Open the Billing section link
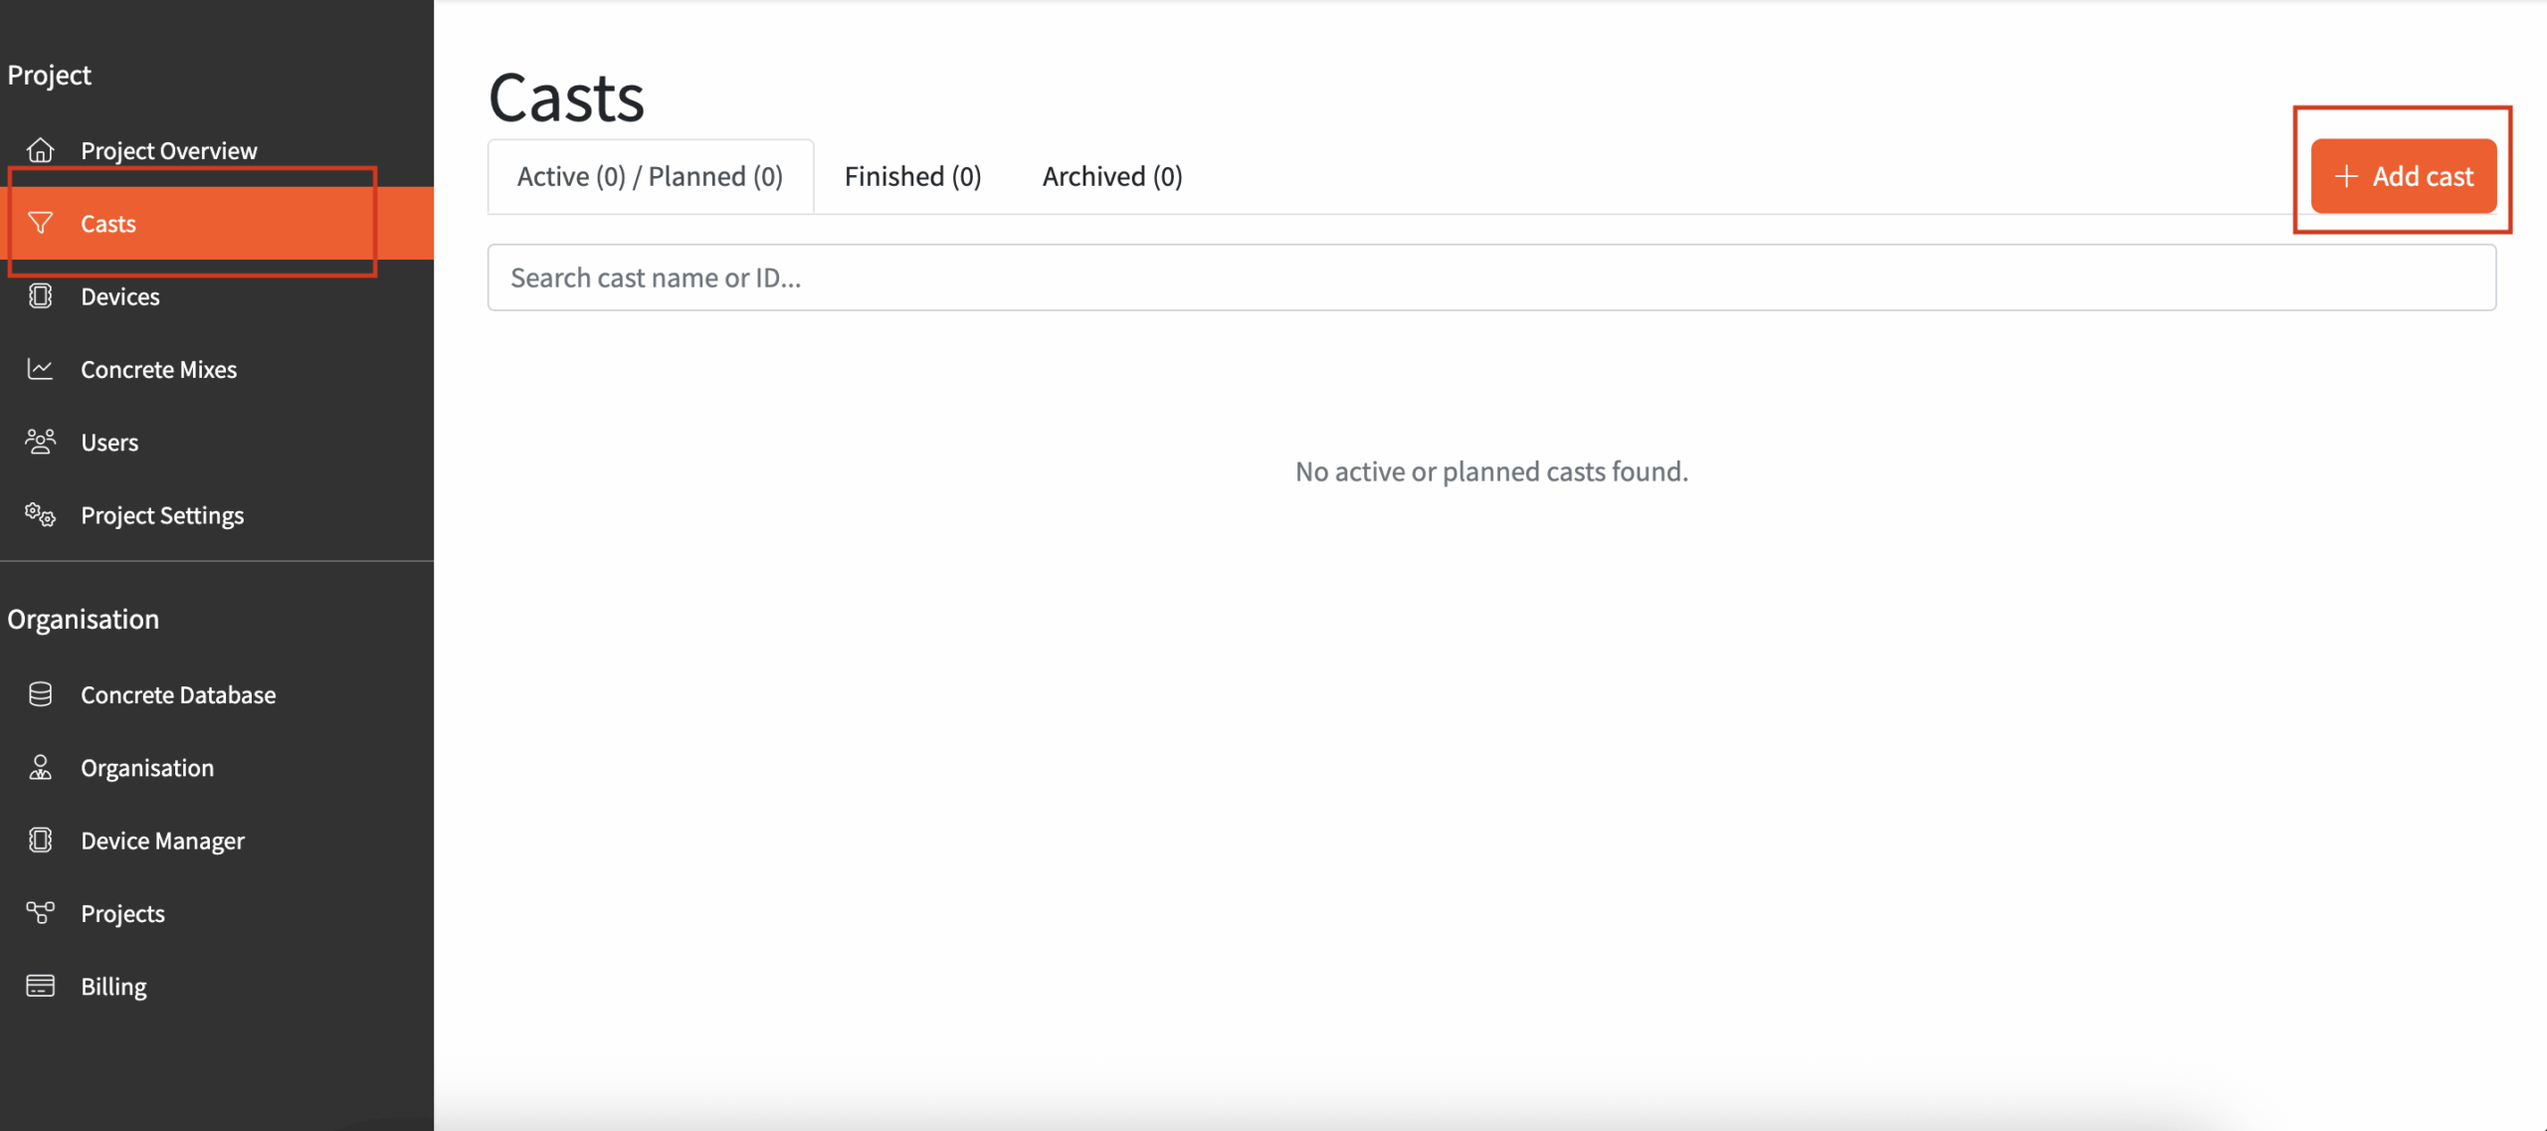 click(113, 987)
